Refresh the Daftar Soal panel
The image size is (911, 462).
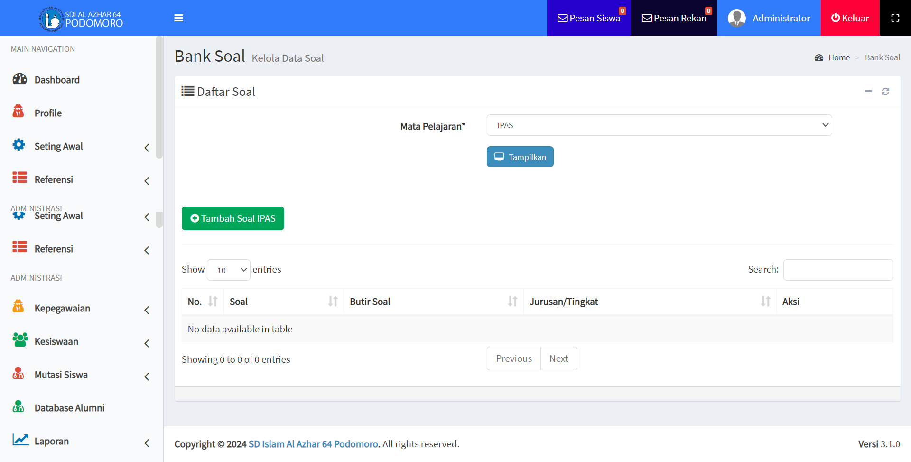point(885,92)
